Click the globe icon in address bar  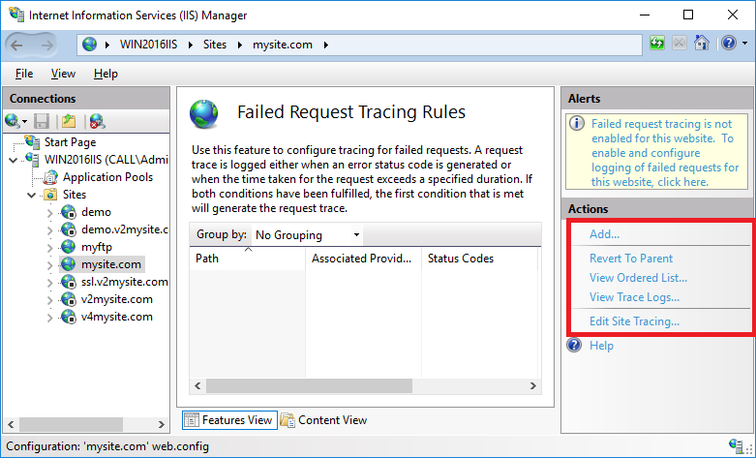click(x=89, y=45)
